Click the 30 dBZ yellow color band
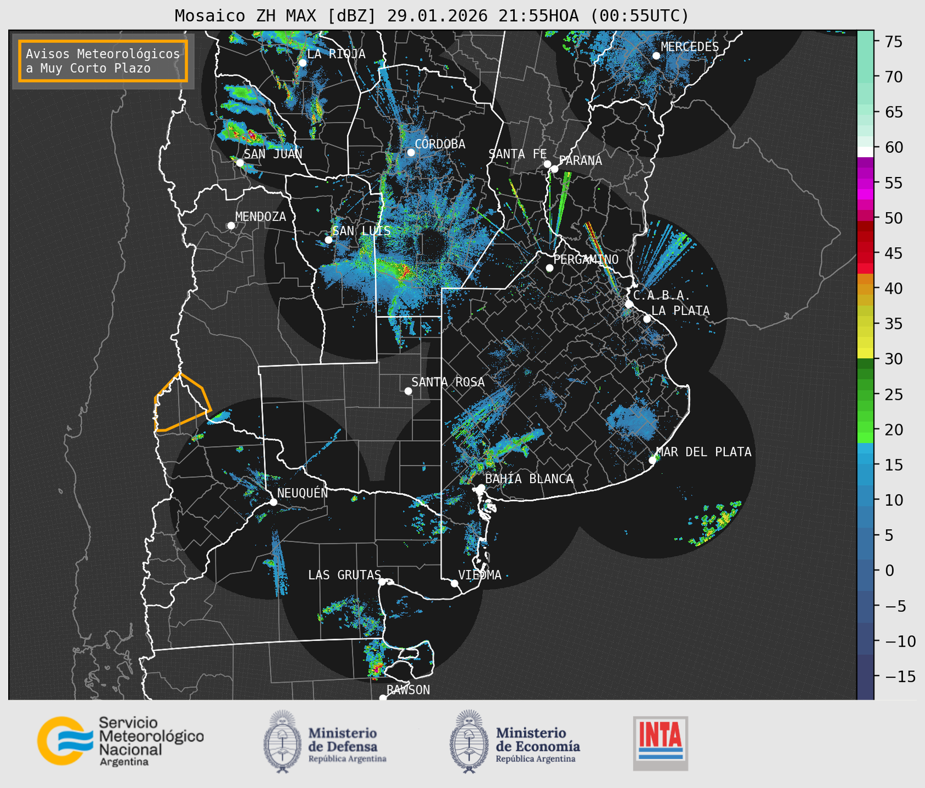The image size is (925, 788). click(865, 353)
